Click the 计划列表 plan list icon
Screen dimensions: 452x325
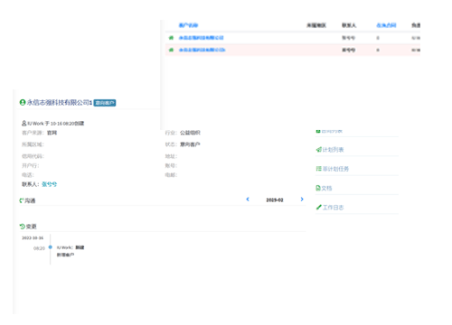[x=318, y=150]
